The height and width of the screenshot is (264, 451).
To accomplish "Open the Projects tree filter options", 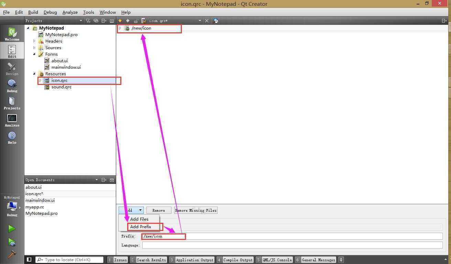I will (88, 21).
